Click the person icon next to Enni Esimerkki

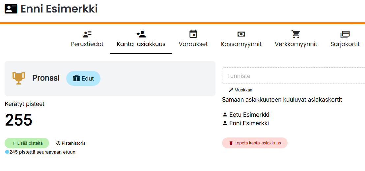[225, 123]
